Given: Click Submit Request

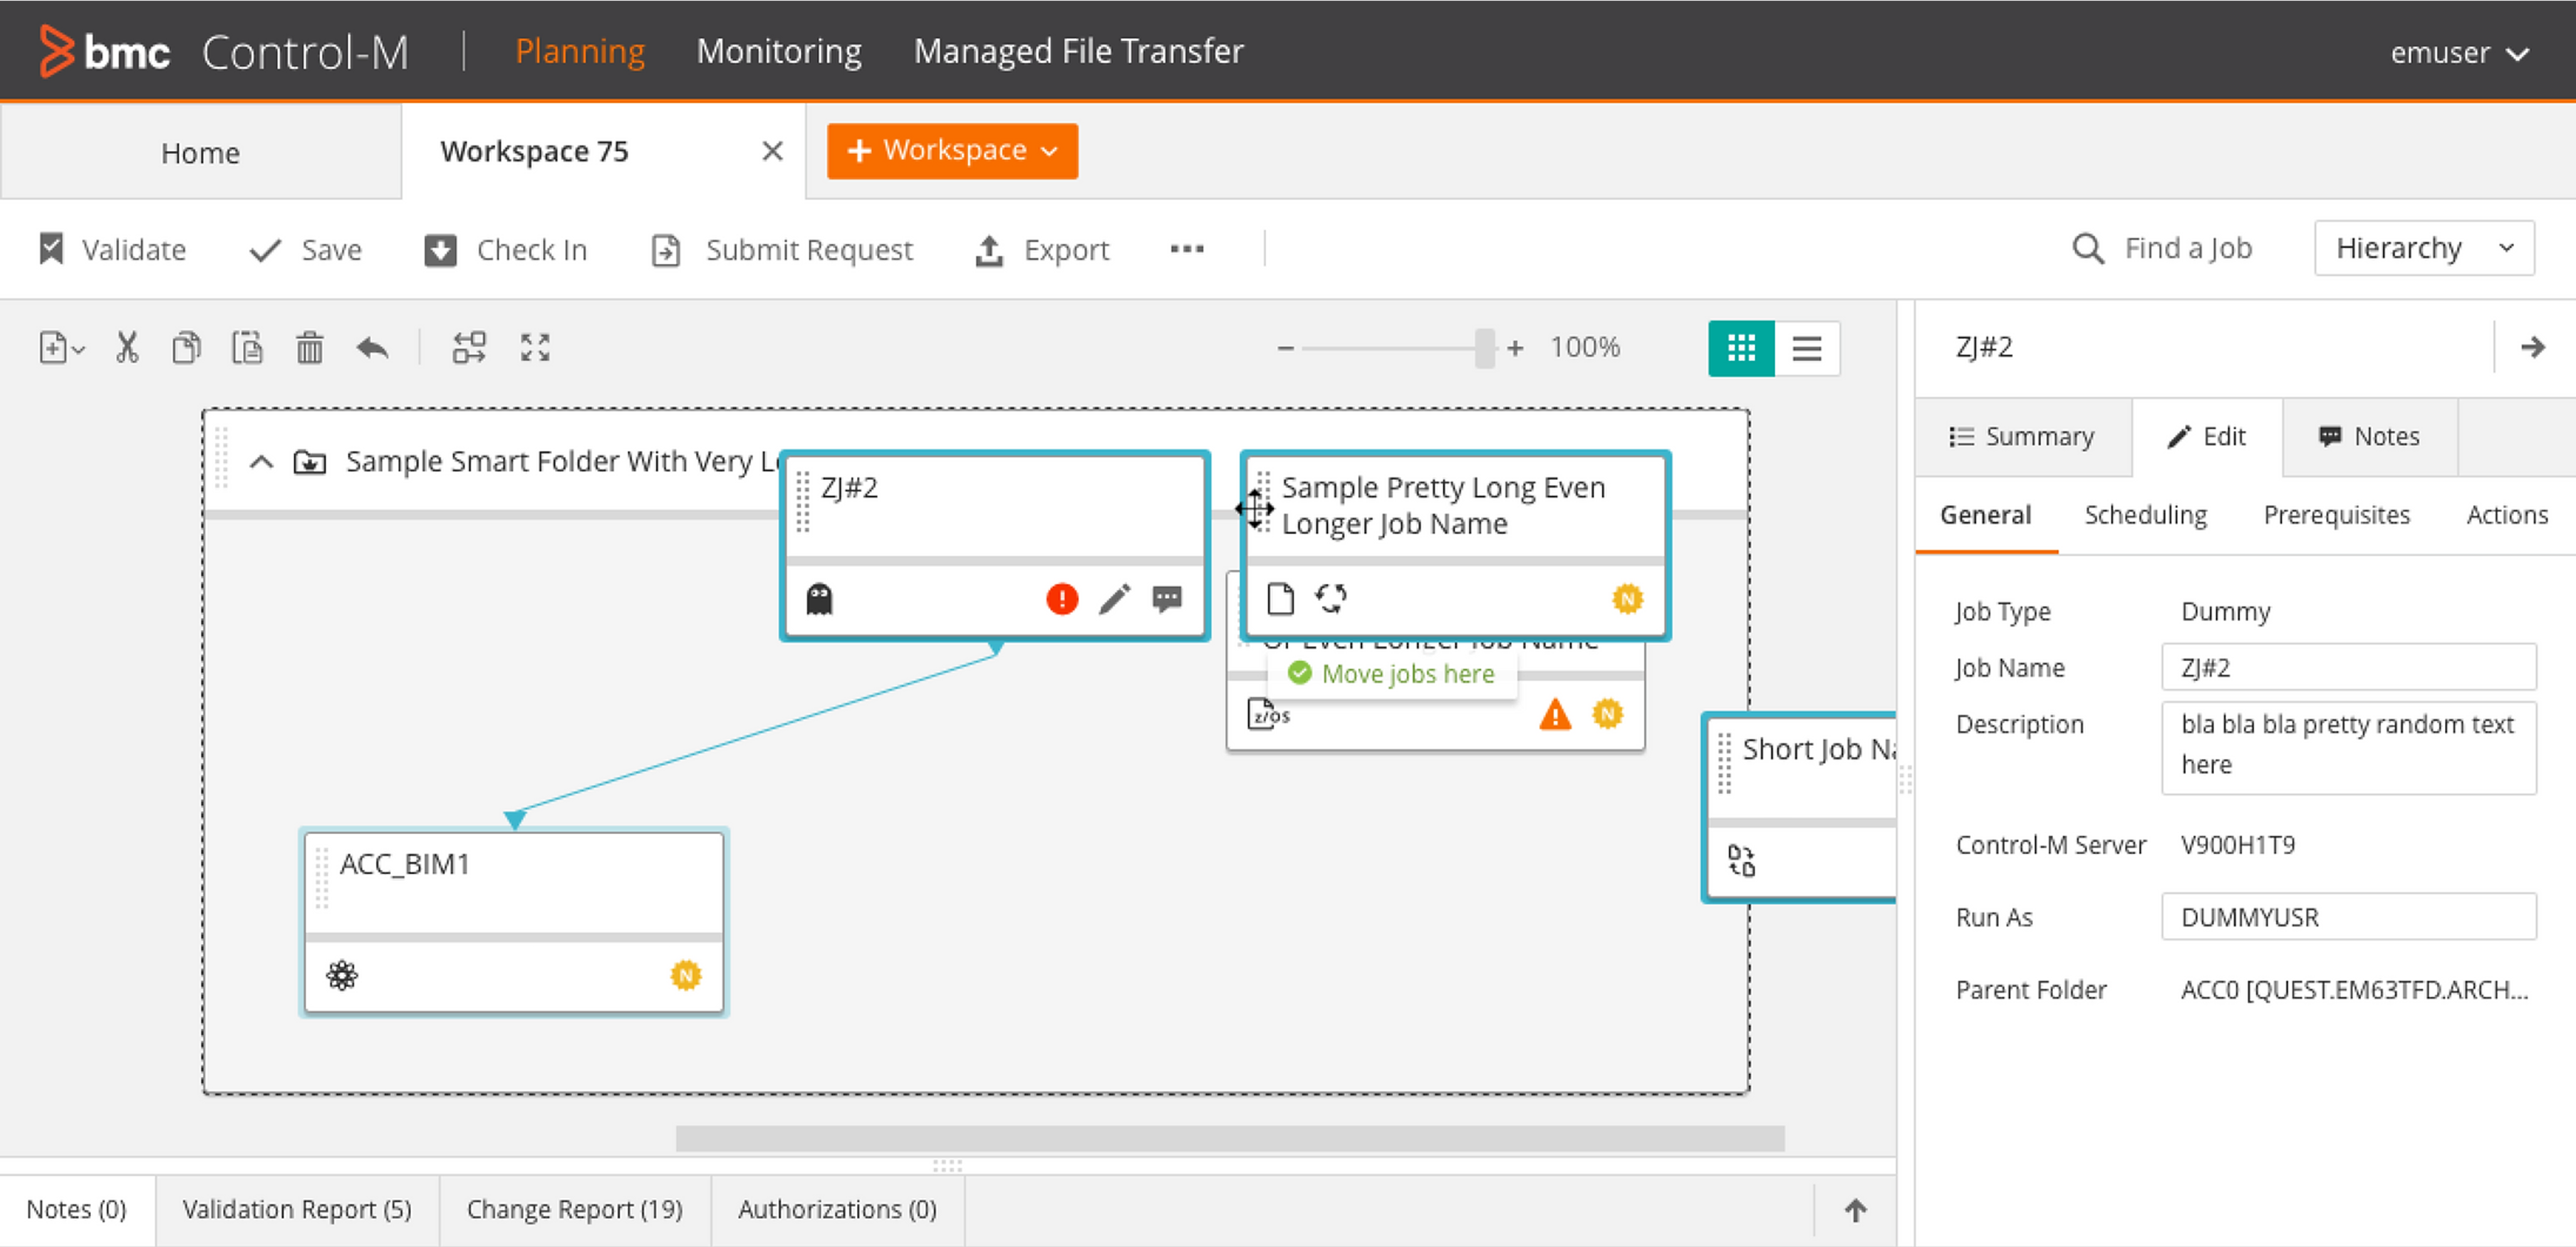Looking at the screenshot, I should point(782,249).
